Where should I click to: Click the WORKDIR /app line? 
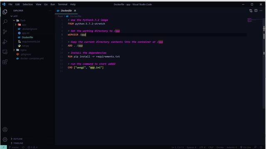point(77,35)
